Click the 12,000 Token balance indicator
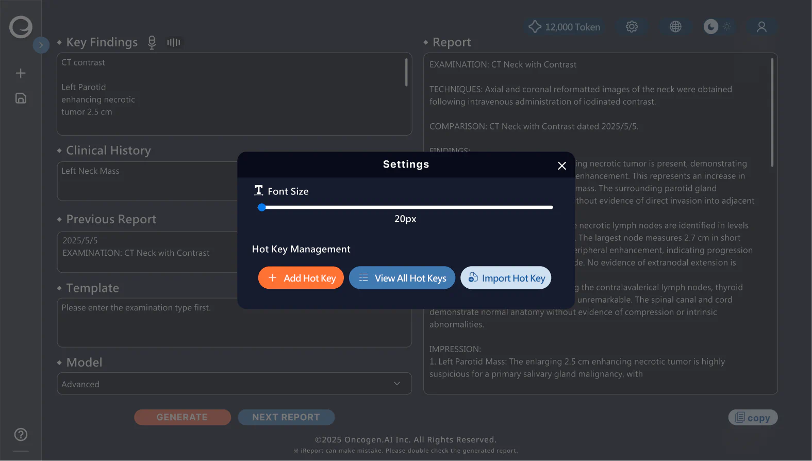This screenshot has width=812, height=461. (565, 27)
